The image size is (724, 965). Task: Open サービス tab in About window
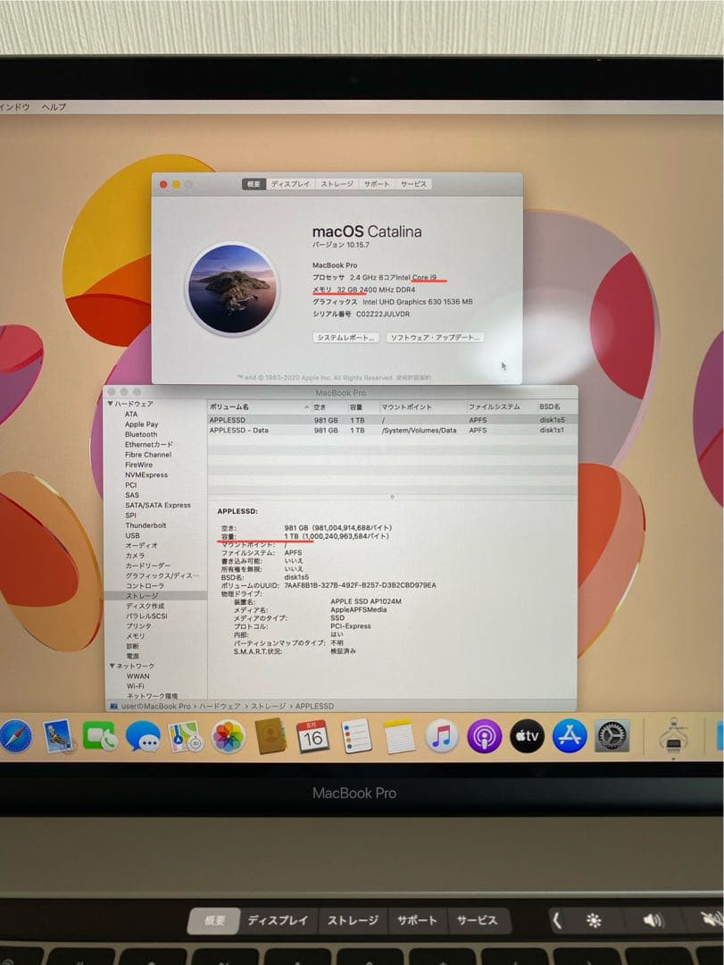(413, 184)
